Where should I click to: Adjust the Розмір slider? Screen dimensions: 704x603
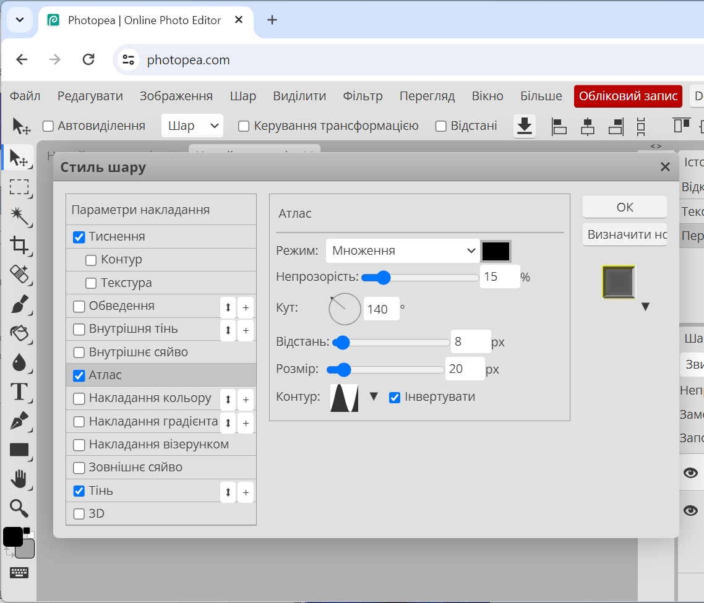coord(385,369)
